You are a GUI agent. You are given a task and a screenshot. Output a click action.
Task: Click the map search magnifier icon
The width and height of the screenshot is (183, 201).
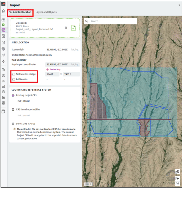[87, 21]
